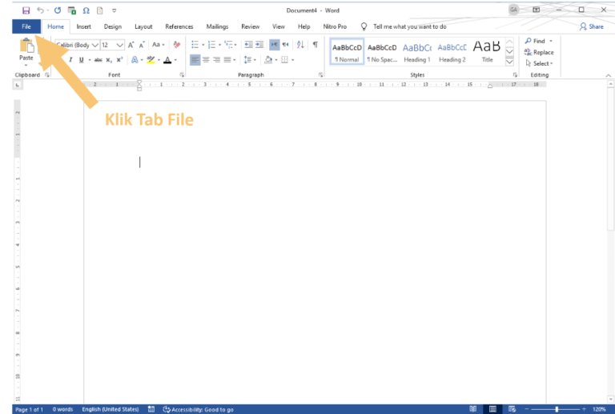Viewport: 615px width, 414px height.
Task: Apply Text Effects and Typography
Action: tap(135, 59)
